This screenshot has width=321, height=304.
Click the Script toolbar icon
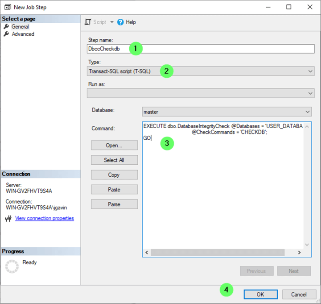(x=88, y=22)
